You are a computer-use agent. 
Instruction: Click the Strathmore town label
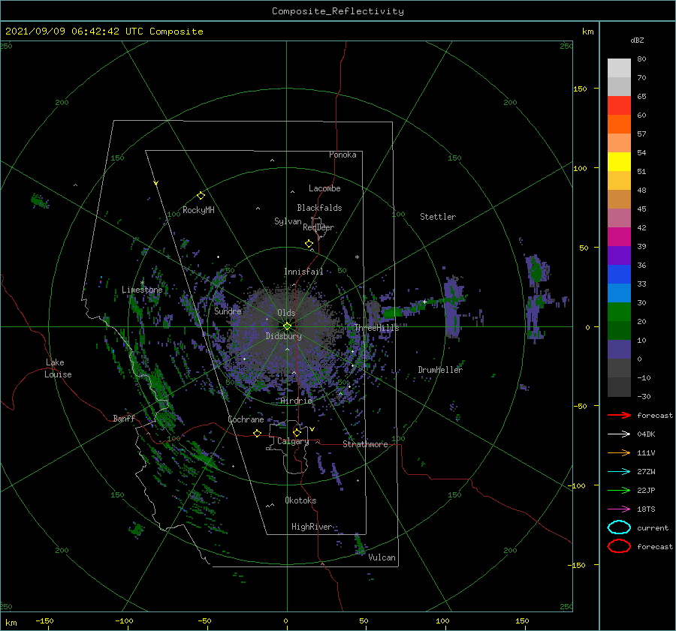[x=365, y=444]
